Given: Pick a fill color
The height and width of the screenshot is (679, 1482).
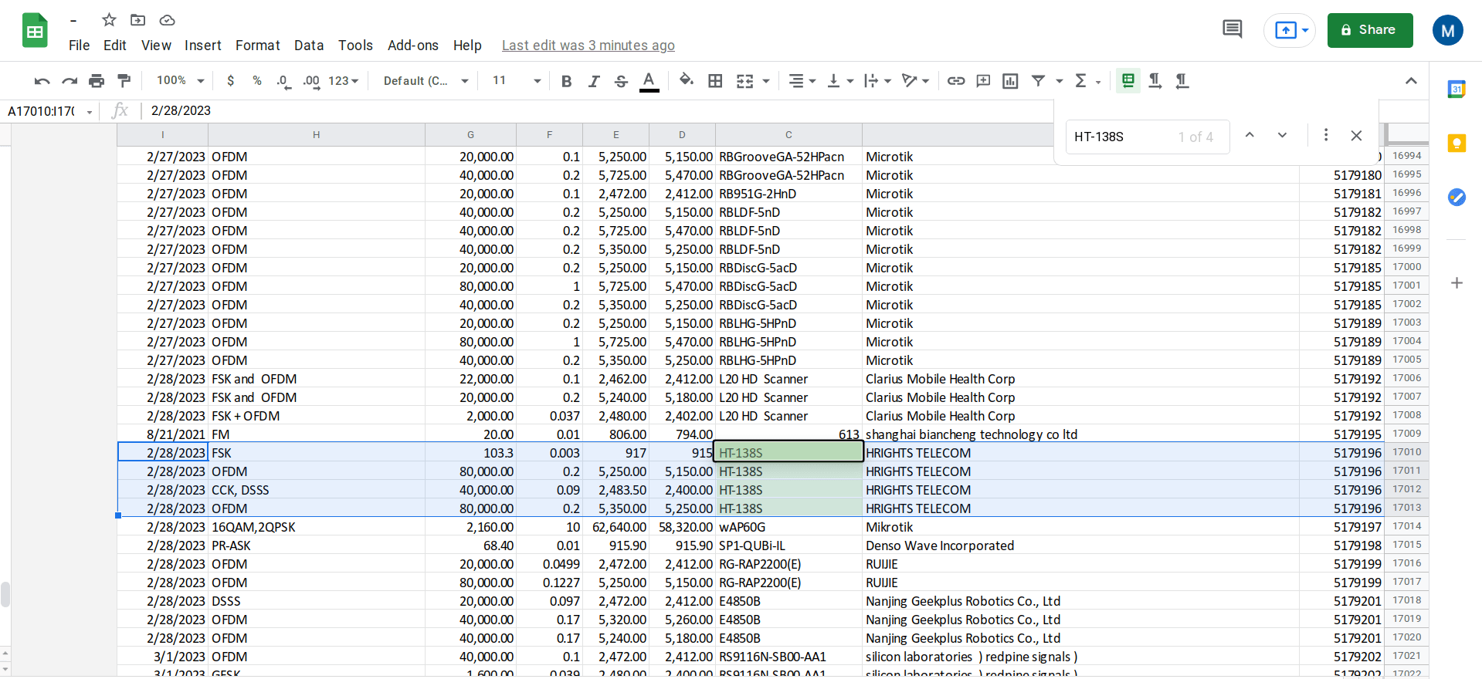Looking at the screenshot, I should click(686, 81).
